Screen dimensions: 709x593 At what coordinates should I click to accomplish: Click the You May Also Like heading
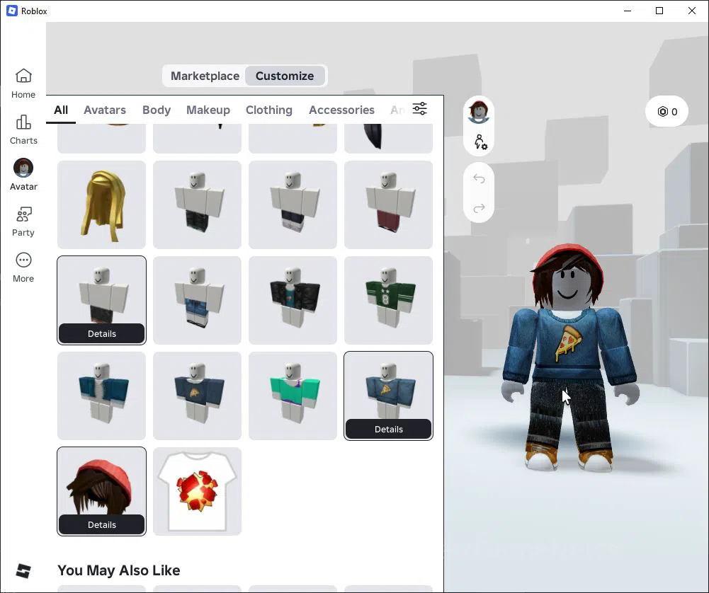coord(119,570)
